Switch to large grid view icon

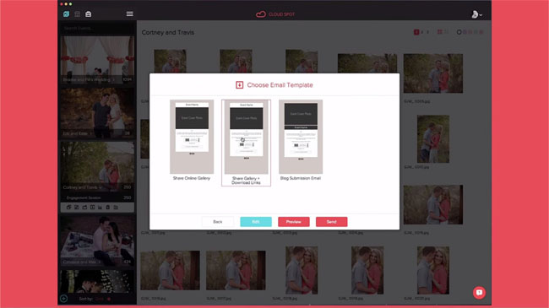[440, 32]
